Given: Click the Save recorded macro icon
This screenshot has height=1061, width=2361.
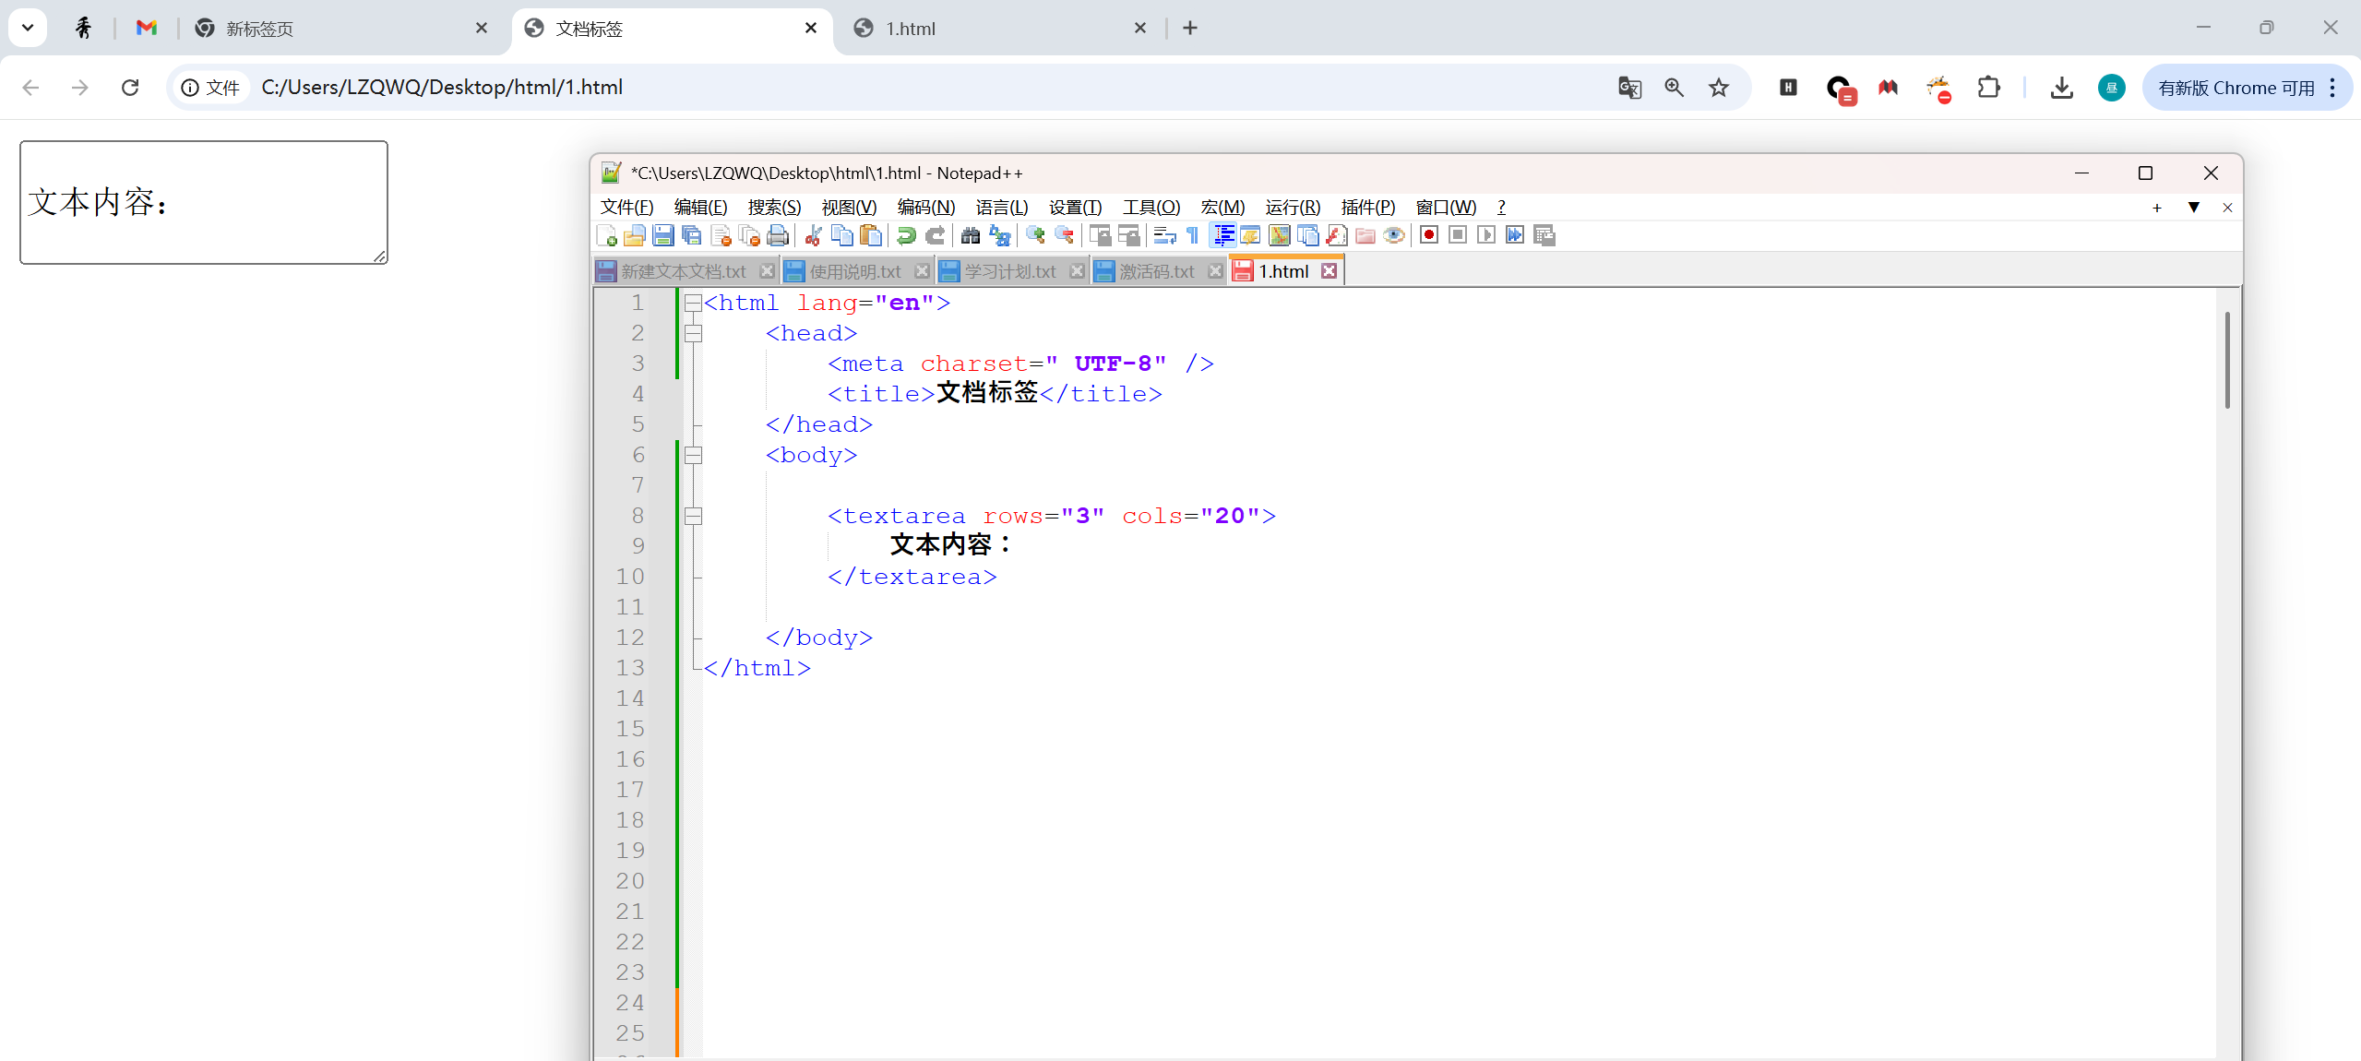Looking at the screenshot, I should [1544, 235].
